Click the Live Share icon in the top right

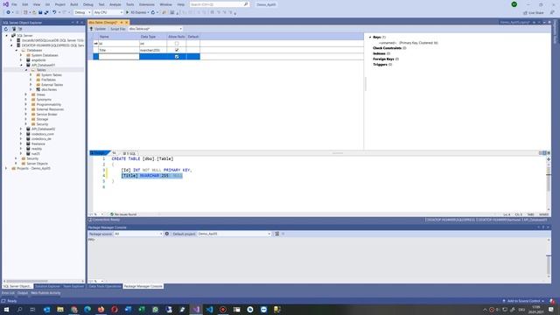525,12
